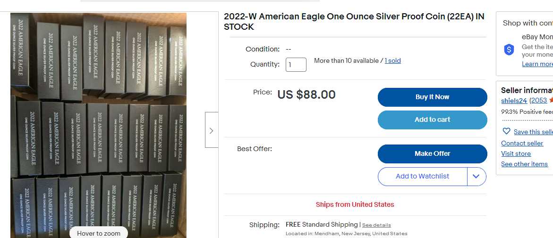Screen dimensions: 553x238
Task: Click inside the Quantity input field
Action: point(296,65)
